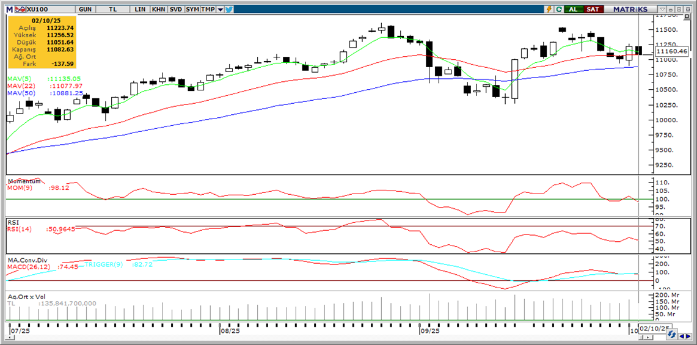Toggle the SVD chart option
The image size is (697, 345).
[175, 9]
